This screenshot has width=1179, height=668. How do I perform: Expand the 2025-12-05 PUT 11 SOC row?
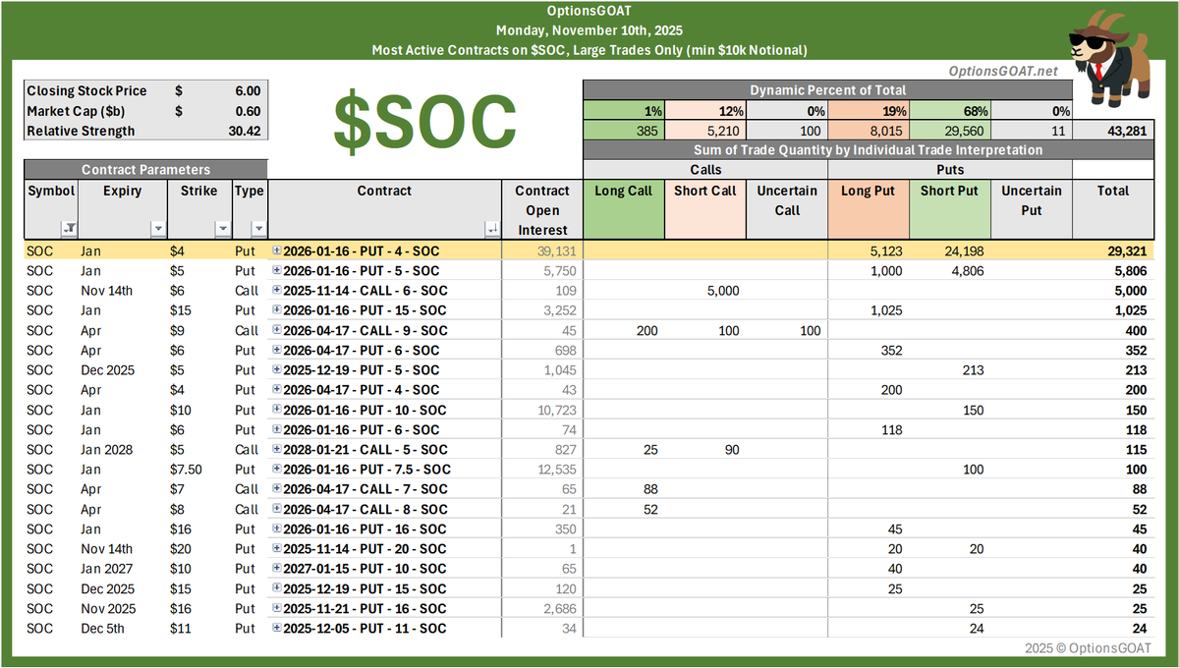(x=277, y=629)
